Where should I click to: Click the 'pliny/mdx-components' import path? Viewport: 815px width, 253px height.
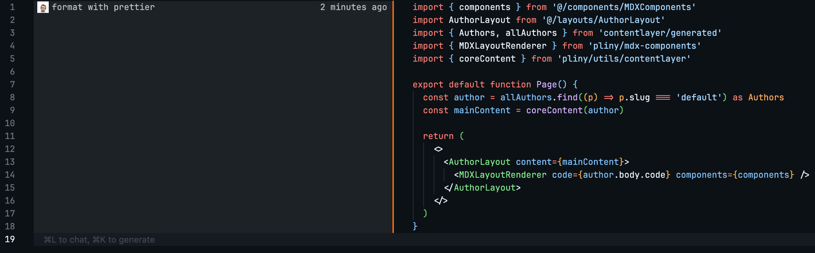click(644, 46)
